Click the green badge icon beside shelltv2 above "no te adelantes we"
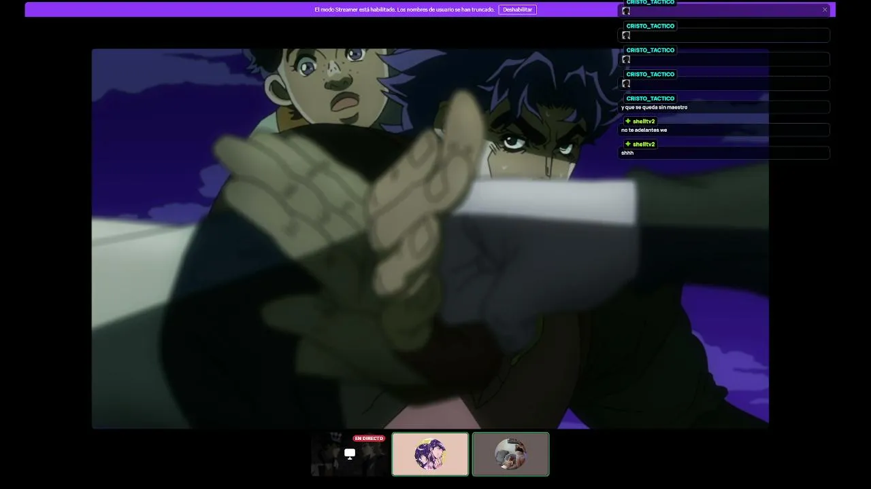 click(x=628, y=122)
